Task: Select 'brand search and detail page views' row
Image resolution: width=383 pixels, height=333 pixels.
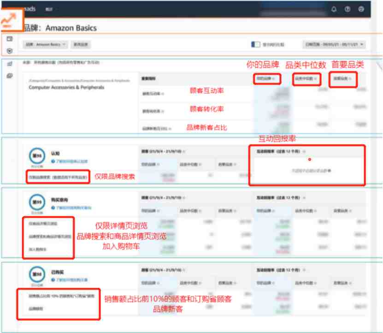Action: 50,237
